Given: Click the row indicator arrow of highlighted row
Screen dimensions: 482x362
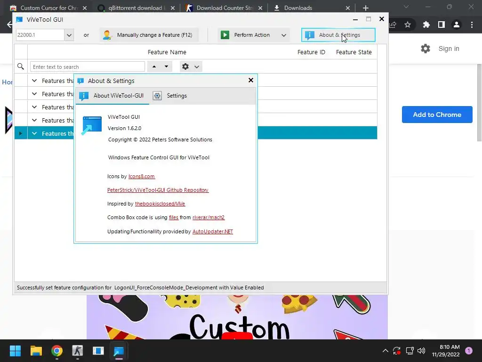Looking at the screenshot, I should click(x=21, y=133).
